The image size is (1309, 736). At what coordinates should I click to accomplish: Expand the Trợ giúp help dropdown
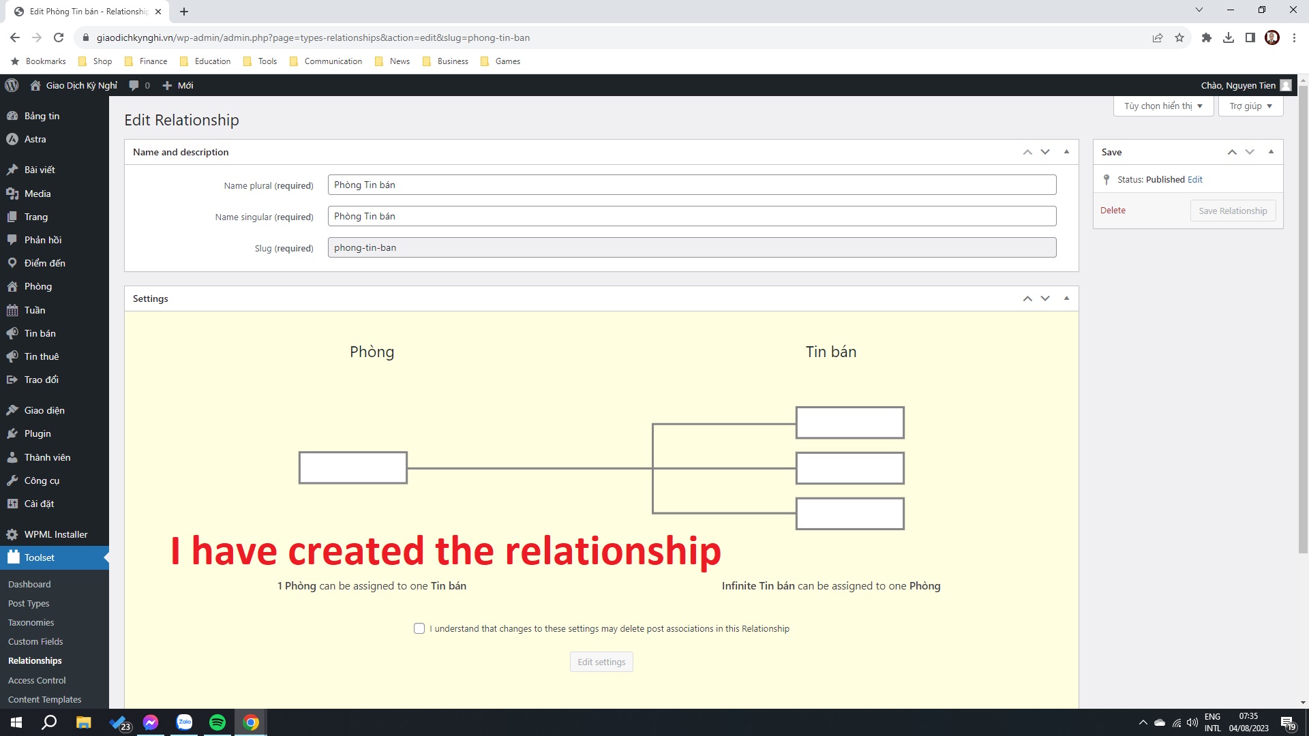pos(1250,106)
